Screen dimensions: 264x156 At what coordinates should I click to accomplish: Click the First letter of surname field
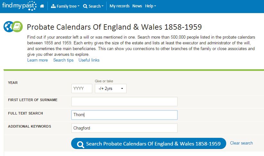point(124,101)
